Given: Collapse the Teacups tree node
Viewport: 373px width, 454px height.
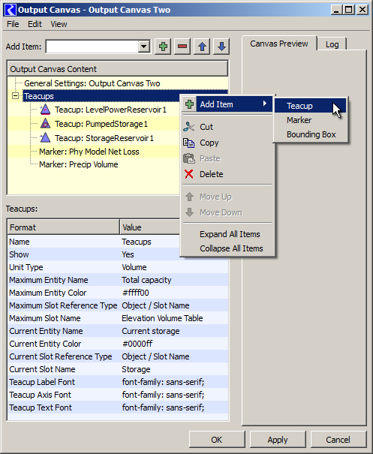Looking at the screenshot, I should point(15,96).
